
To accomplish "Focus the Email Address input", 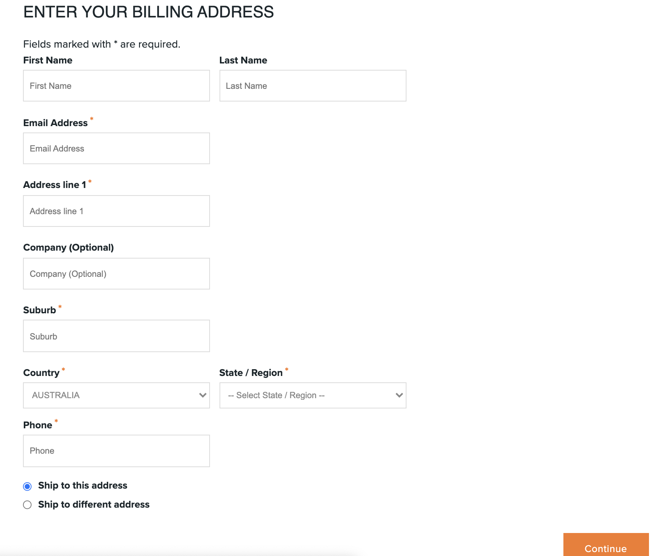I will [116, 148].
